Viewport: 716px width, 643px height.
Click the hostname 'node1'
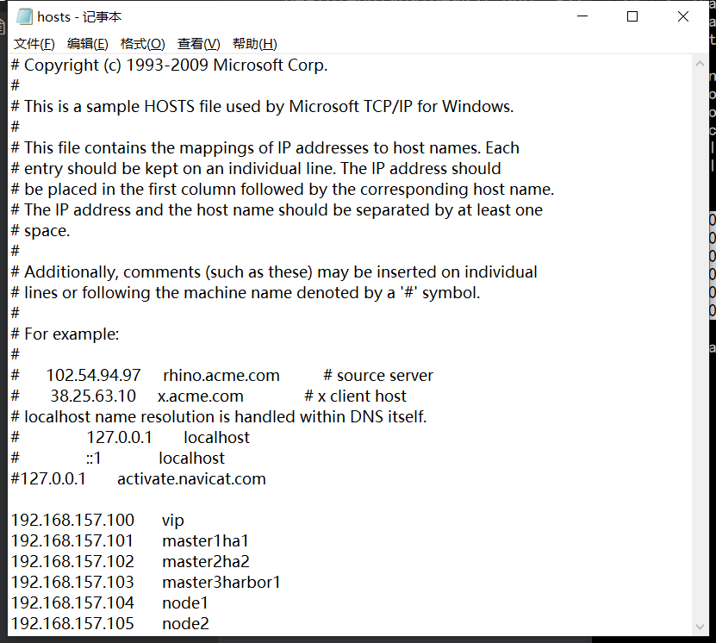(185, 603)
